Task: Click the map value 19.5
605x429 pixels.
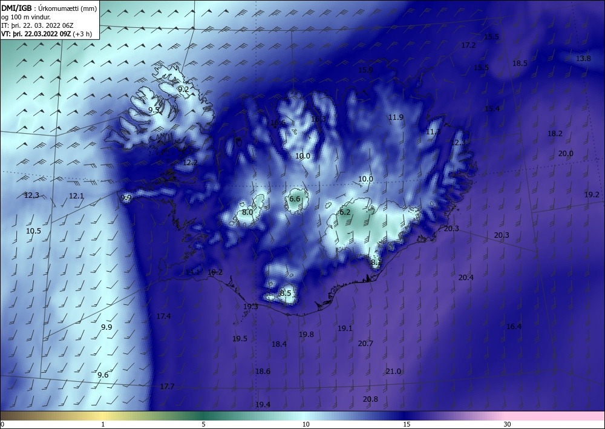Action: point(240,339)
